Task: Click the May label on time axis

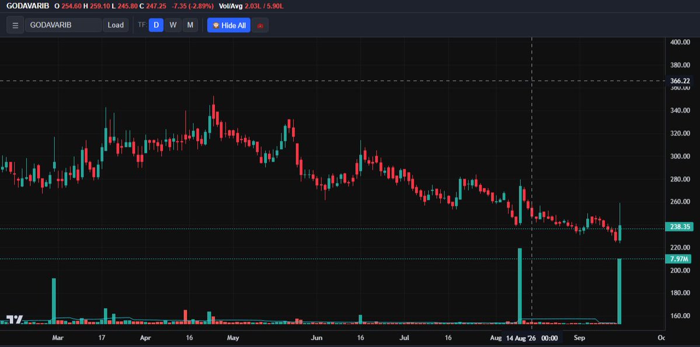Action: click(234, 338)
